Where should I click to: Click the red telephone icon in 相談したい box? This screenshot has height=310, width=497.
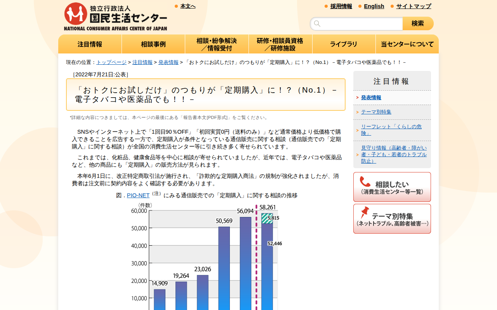tap(364, 181)
